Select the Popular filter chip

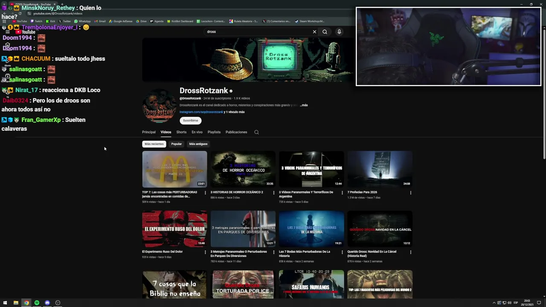(x=177, y=144)
